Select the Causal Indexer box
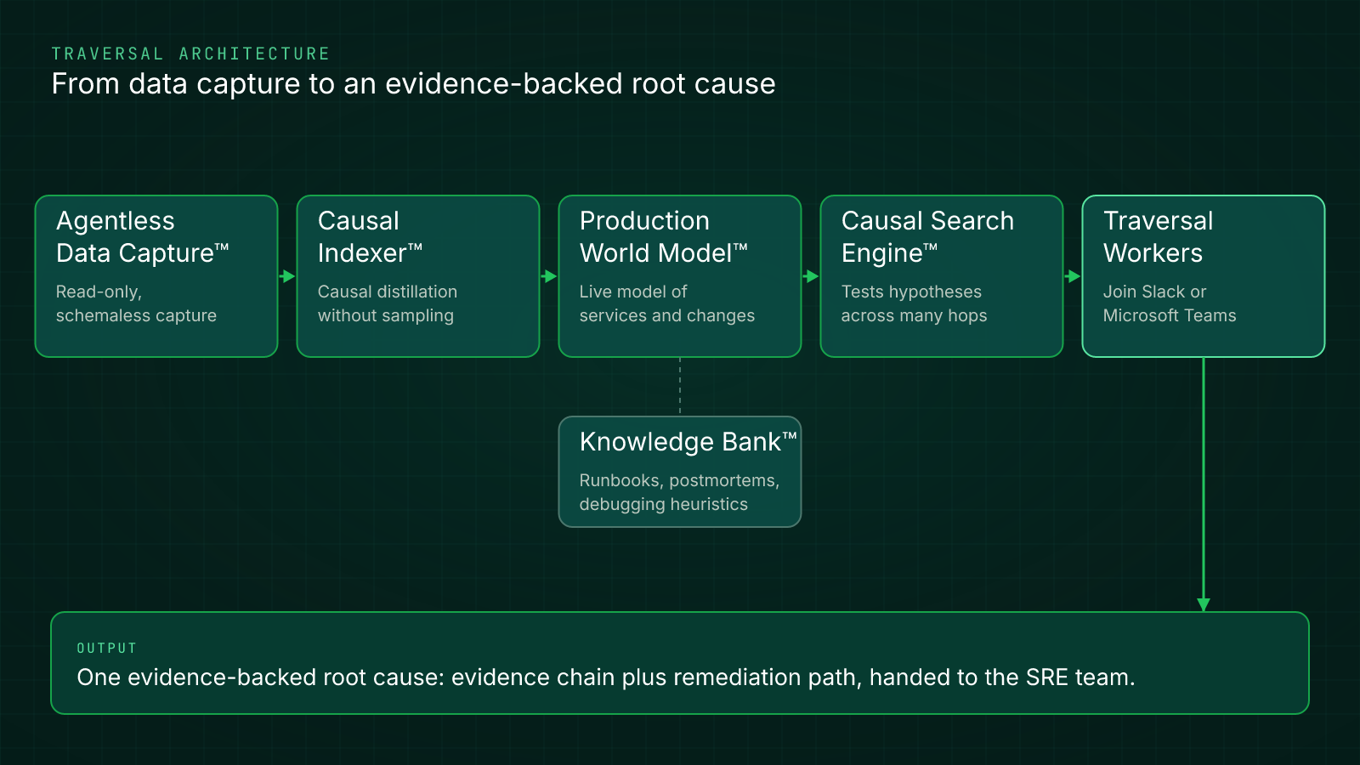 [x=418, y=276]
